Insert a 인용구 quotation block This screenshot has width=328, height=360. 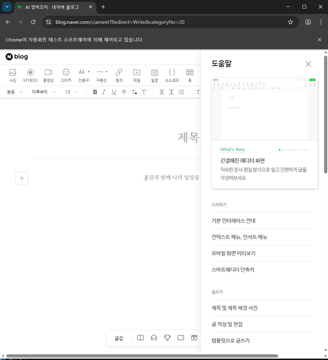[82, 75]
